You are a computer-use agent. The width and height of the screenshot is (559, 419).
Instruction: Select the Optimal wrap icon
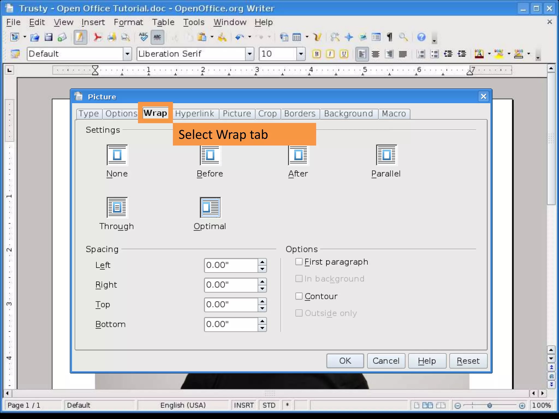coord(210,207)
